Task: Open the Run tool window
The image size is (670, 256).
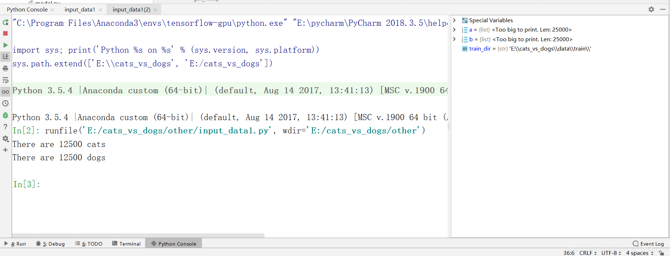Action: pyautogui.click(x=15, y=244)
